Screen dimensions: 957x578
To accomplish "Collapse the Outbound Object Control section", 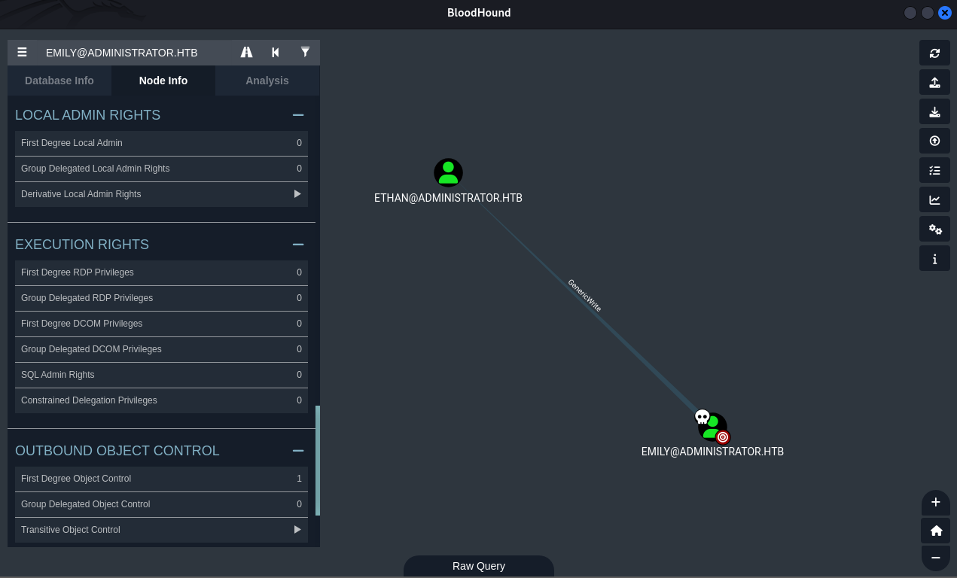I will [x=298, y=451].
